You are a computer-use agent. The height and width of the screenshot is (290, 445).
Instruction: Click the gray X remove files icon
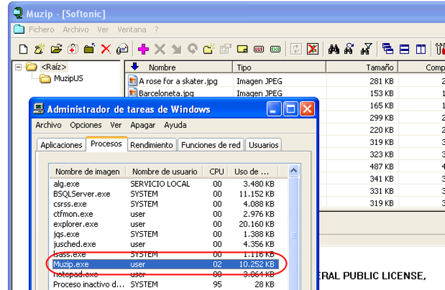160,49
